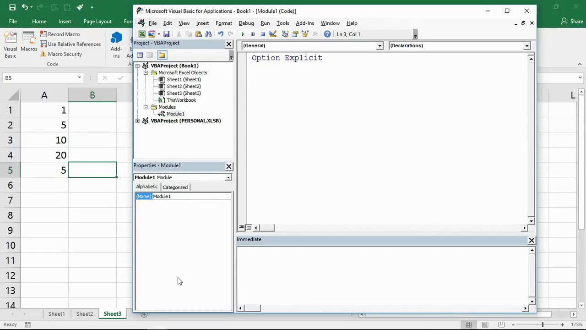Close the Properties - Module1 pane
The width and height of the screenshot is (586, 330).
click(229, 166)
